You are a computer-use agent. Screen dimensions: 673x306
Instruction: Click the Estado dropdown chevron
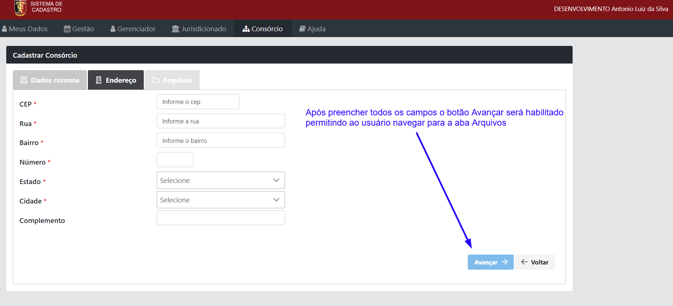(277, 180)
